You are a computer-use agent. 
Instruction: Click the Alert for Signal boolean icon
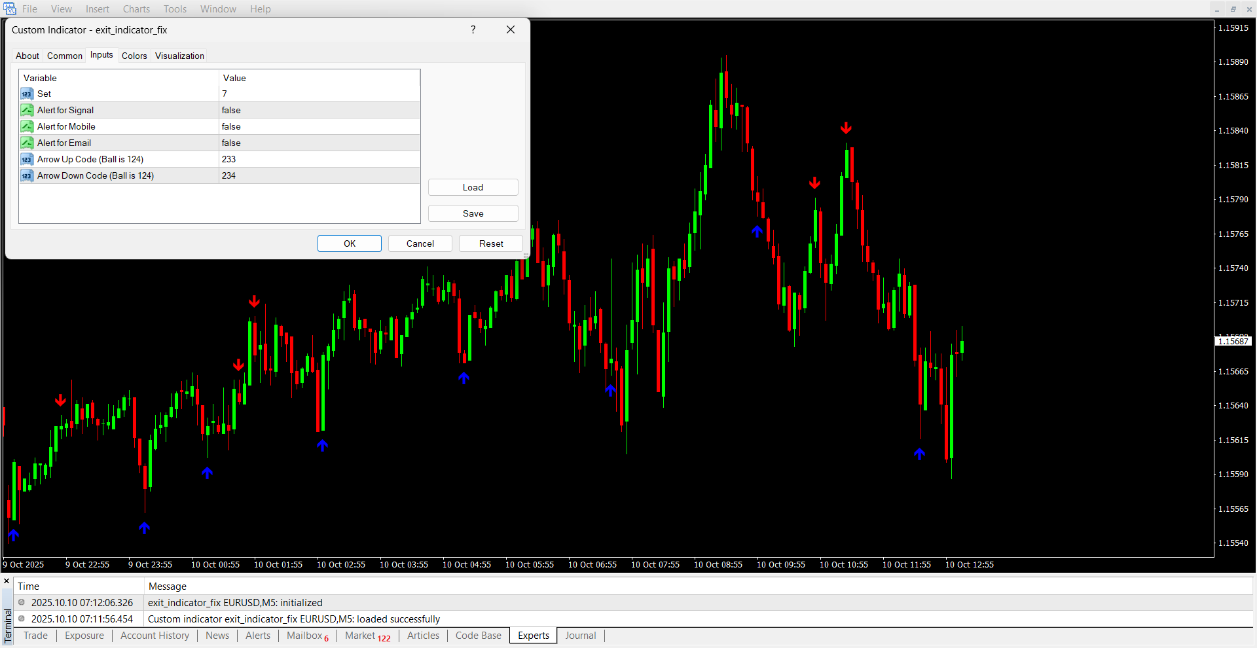coord(27,111)
